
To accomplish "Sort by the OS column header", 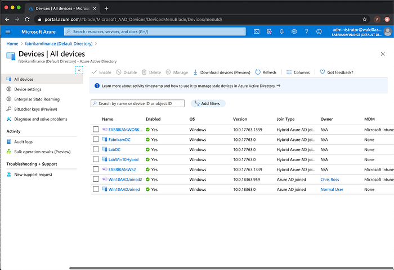I will point(192,120).
